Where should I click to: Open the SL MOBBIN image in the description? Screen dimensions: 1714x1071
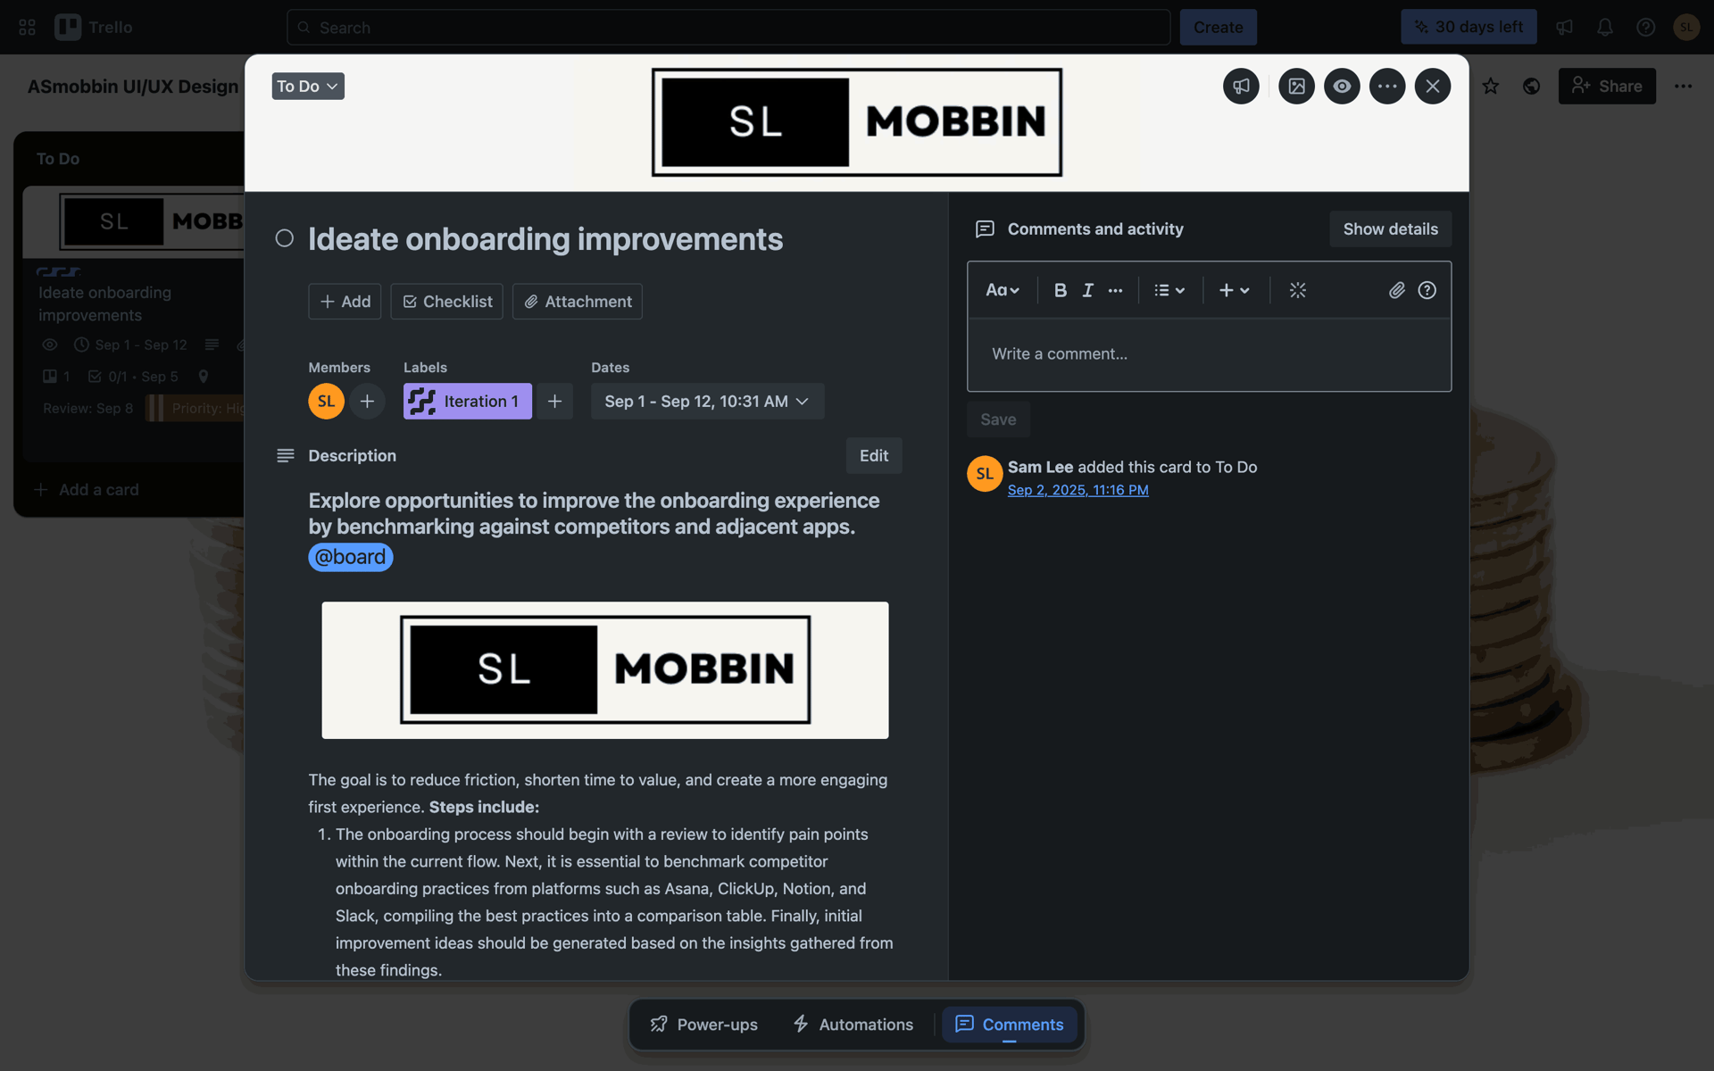[x=605, y=670]
